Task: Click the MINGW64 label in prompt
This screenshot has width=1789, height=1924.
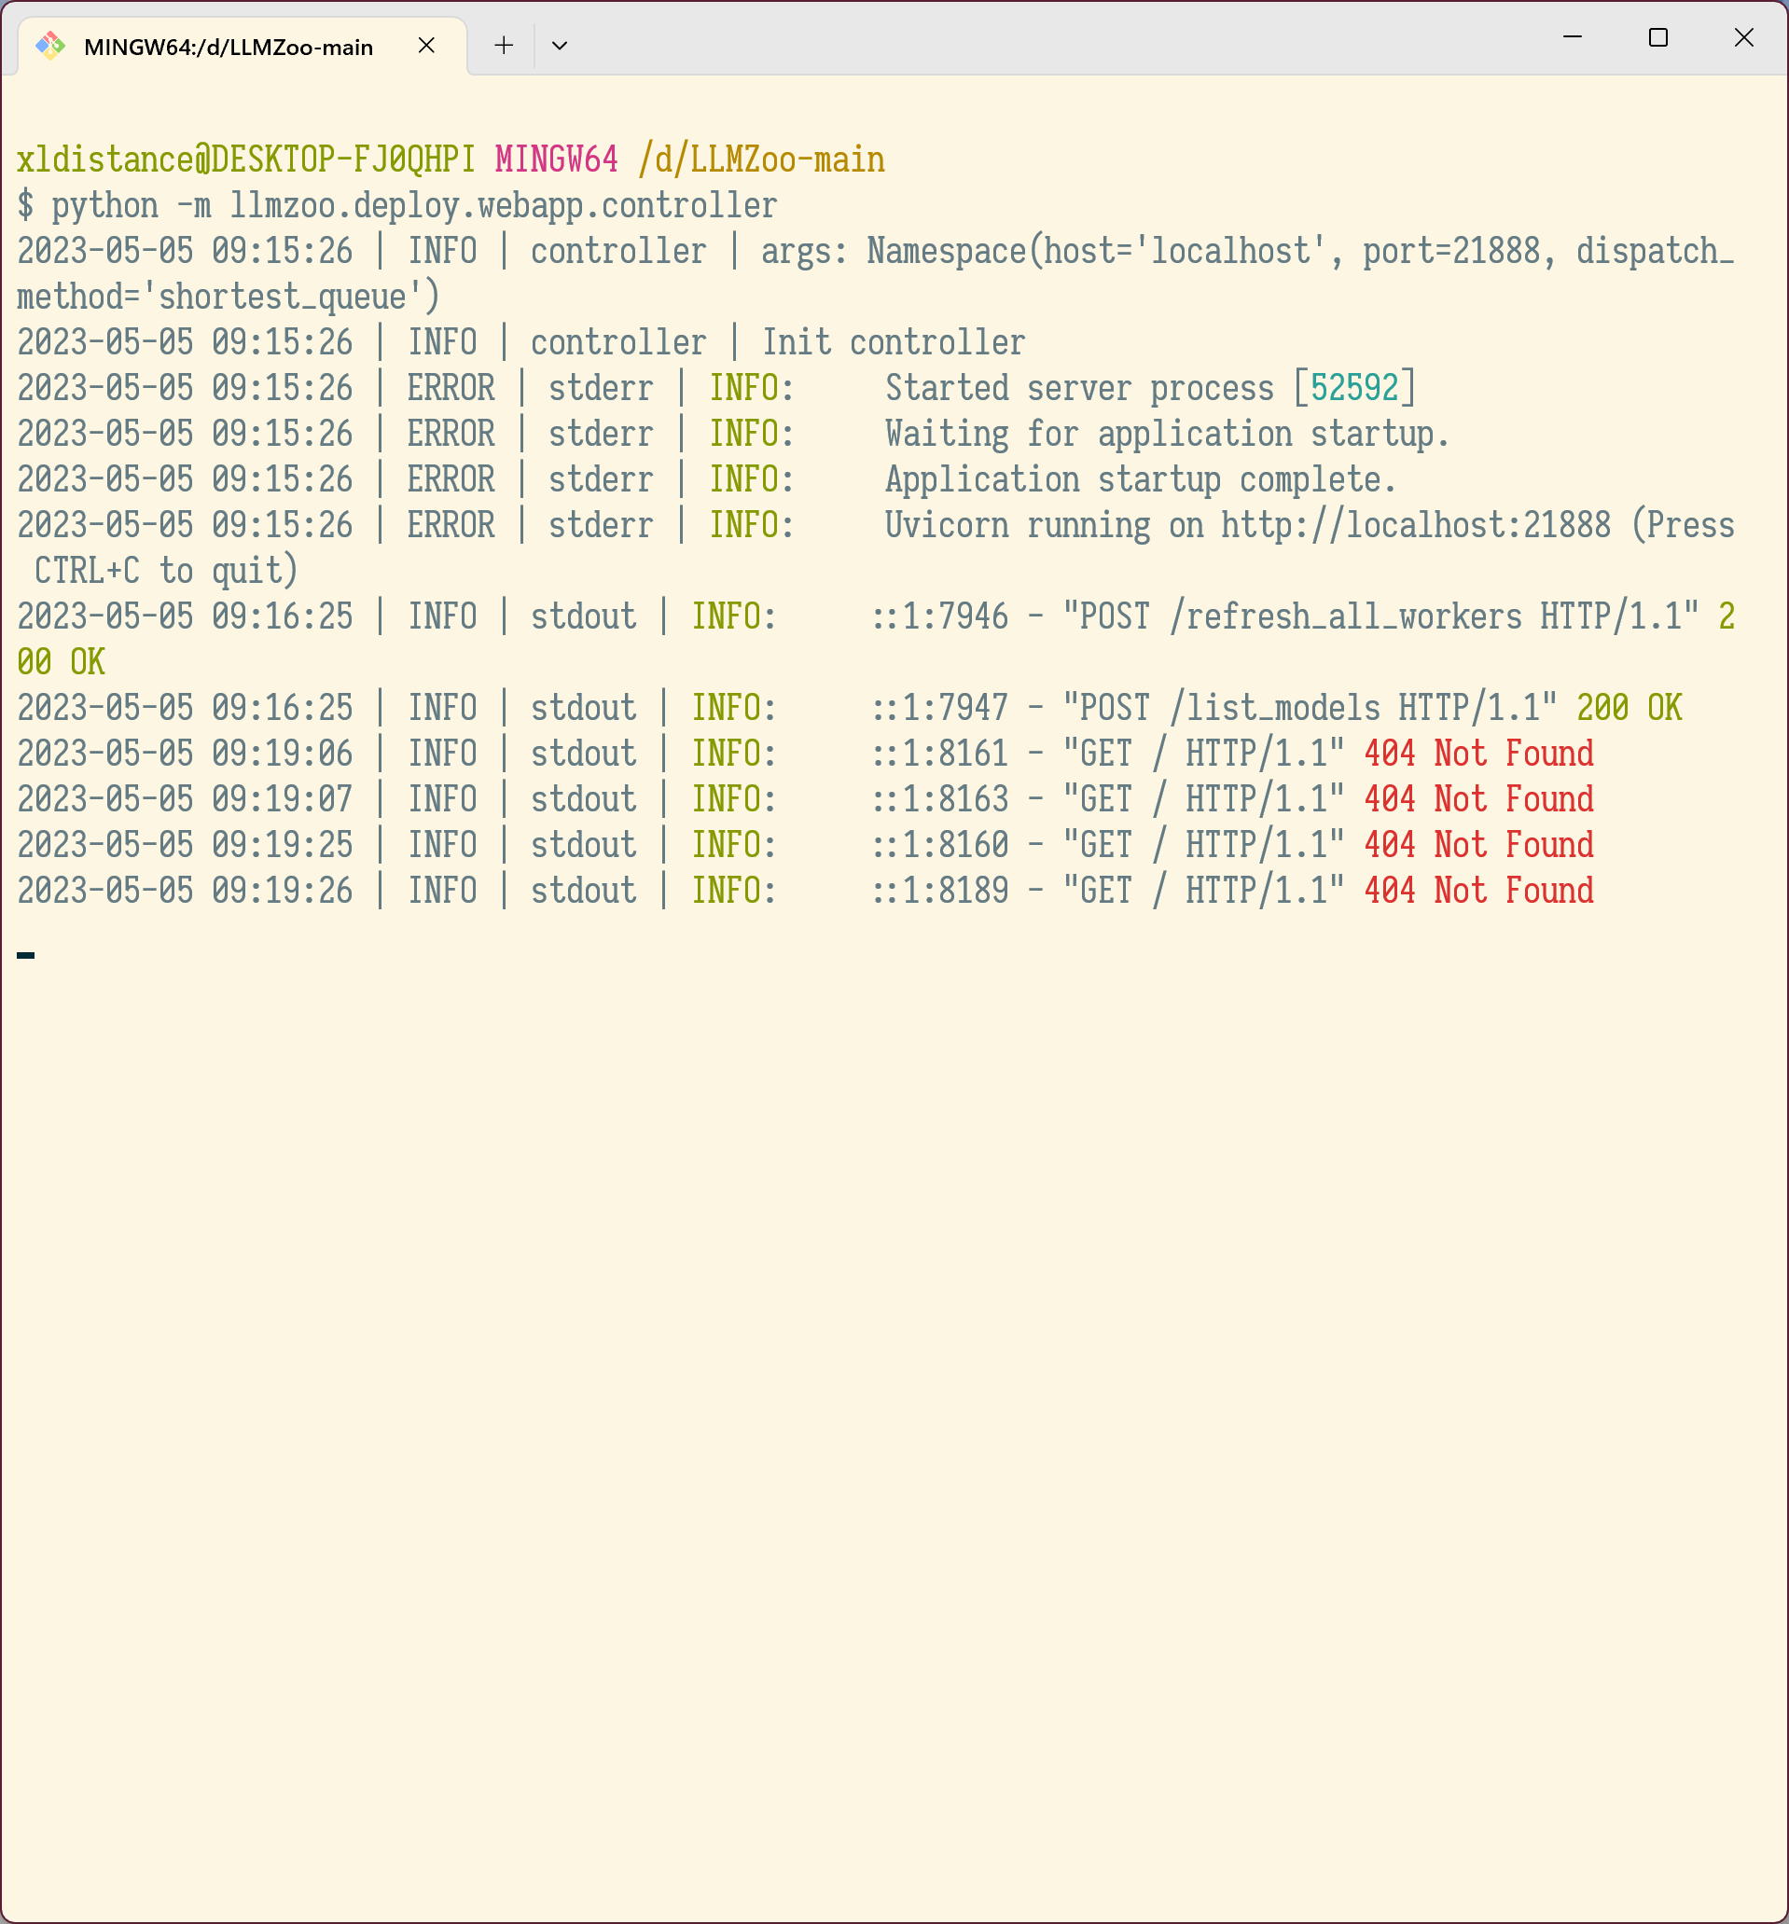Action: click(557, 159)
